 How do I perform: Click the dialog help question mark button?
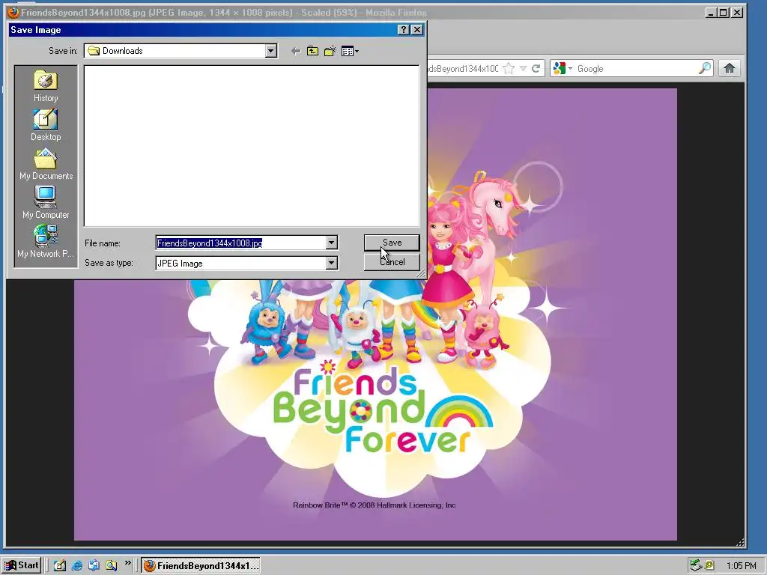point(404,30)
